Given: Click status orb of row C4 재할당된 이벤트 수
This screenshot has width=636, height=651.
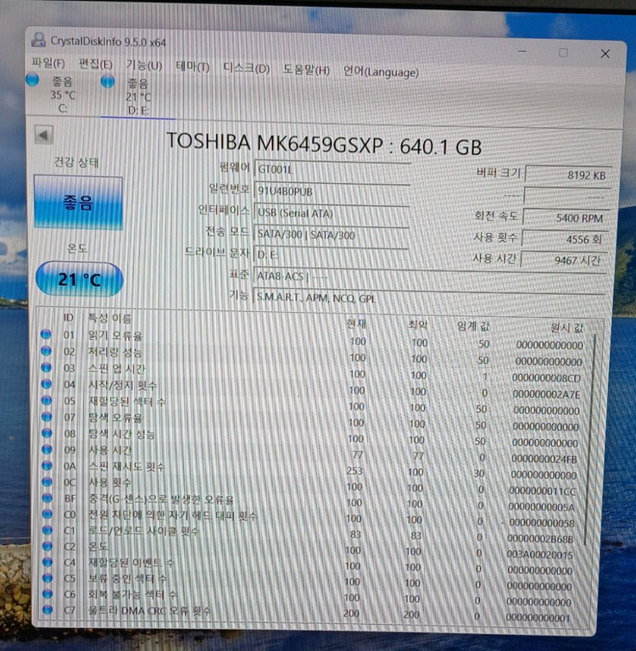Looking at the screenshot, I should pos(47,562).
